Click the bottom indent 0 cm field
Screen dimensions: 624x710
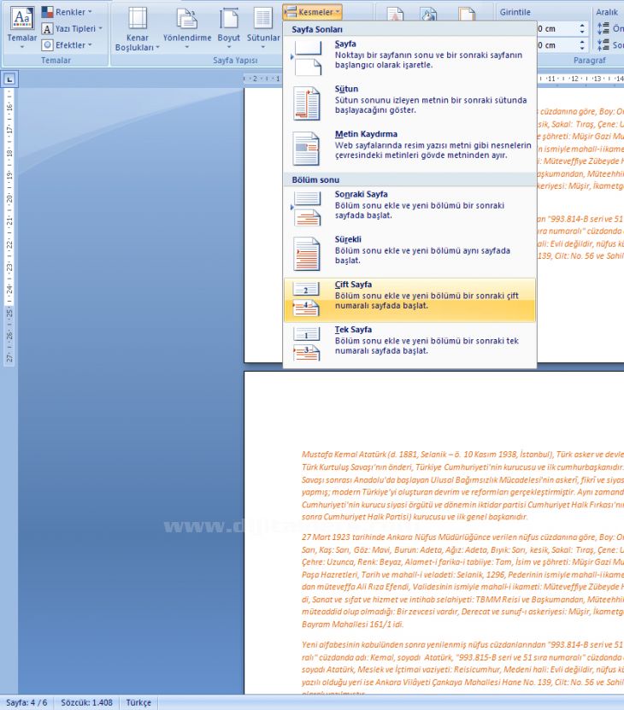click(x=557, y=45)
